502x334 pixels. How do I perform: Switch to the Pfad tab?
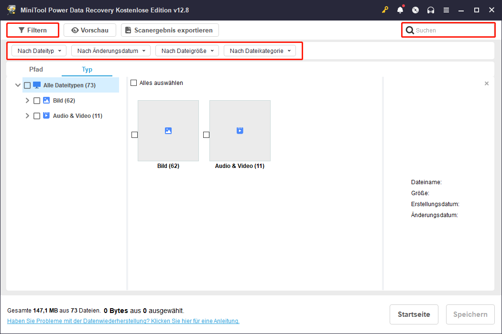pyautogui.click(x=36, y=69)
